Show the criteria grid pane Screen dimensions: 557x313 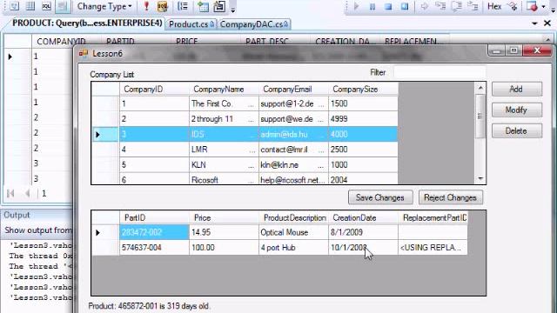(x=30, y=6)
